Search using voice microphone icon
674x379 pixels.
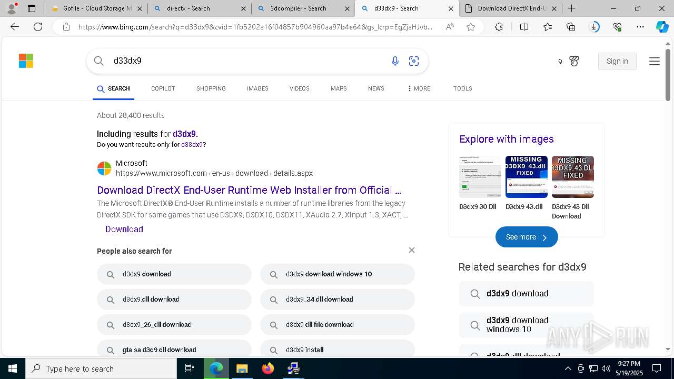395,61
